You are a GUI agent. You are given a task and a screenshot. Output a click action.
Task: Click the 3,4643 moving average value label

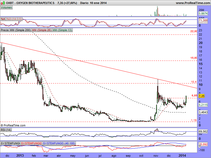click(x=203, y=112)
